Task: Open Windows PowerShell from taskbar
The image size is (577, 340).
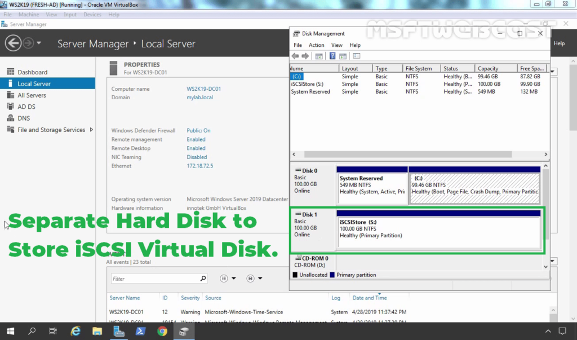Action: (x=140, y=331)
